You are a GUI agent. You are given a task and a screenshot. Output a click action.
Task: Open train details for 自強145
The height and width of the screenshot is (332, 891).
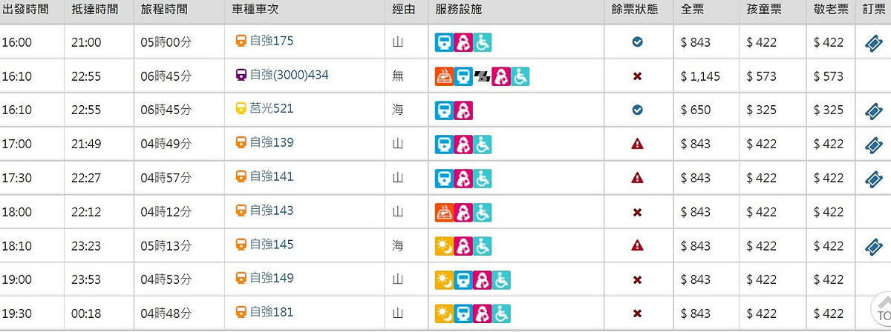click(x=272, y=245)
